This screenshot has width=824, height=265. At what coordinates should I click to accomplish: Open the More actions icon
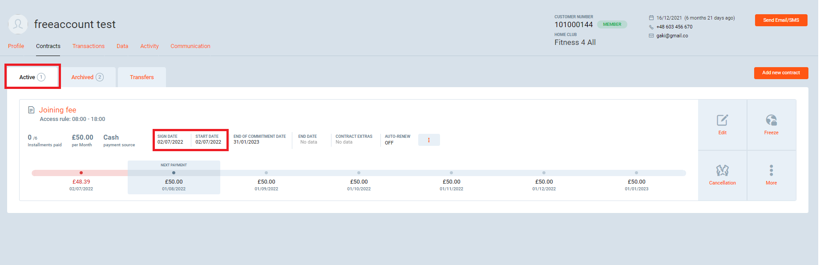771,171
